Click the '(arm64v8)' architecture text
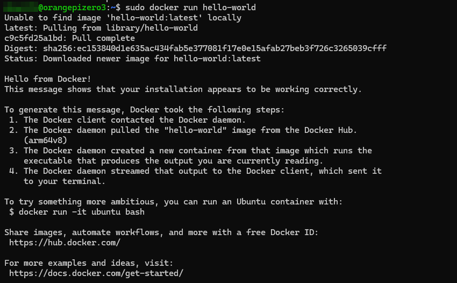457x283 pixels. point(45,140)
